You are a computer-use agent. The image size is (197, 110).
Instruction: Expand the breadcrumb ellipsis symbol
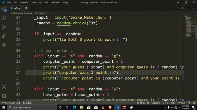(x=49, y=13)
